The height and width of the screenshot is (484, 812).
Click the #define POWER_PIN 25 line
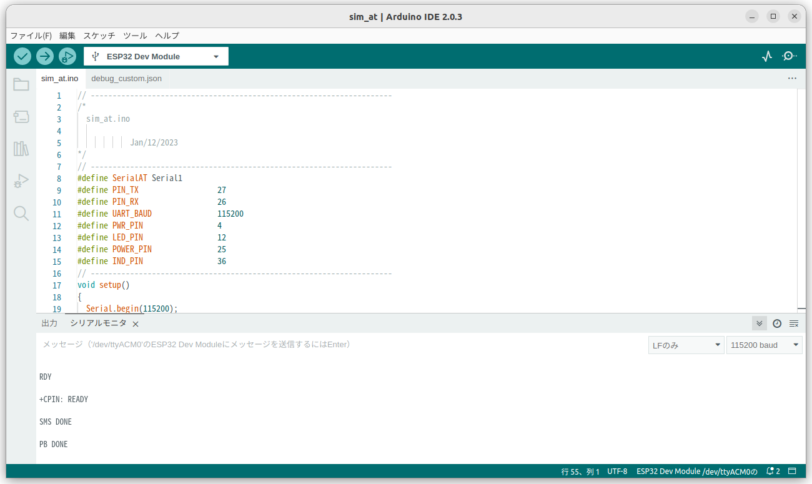click(x=152, y=249)
